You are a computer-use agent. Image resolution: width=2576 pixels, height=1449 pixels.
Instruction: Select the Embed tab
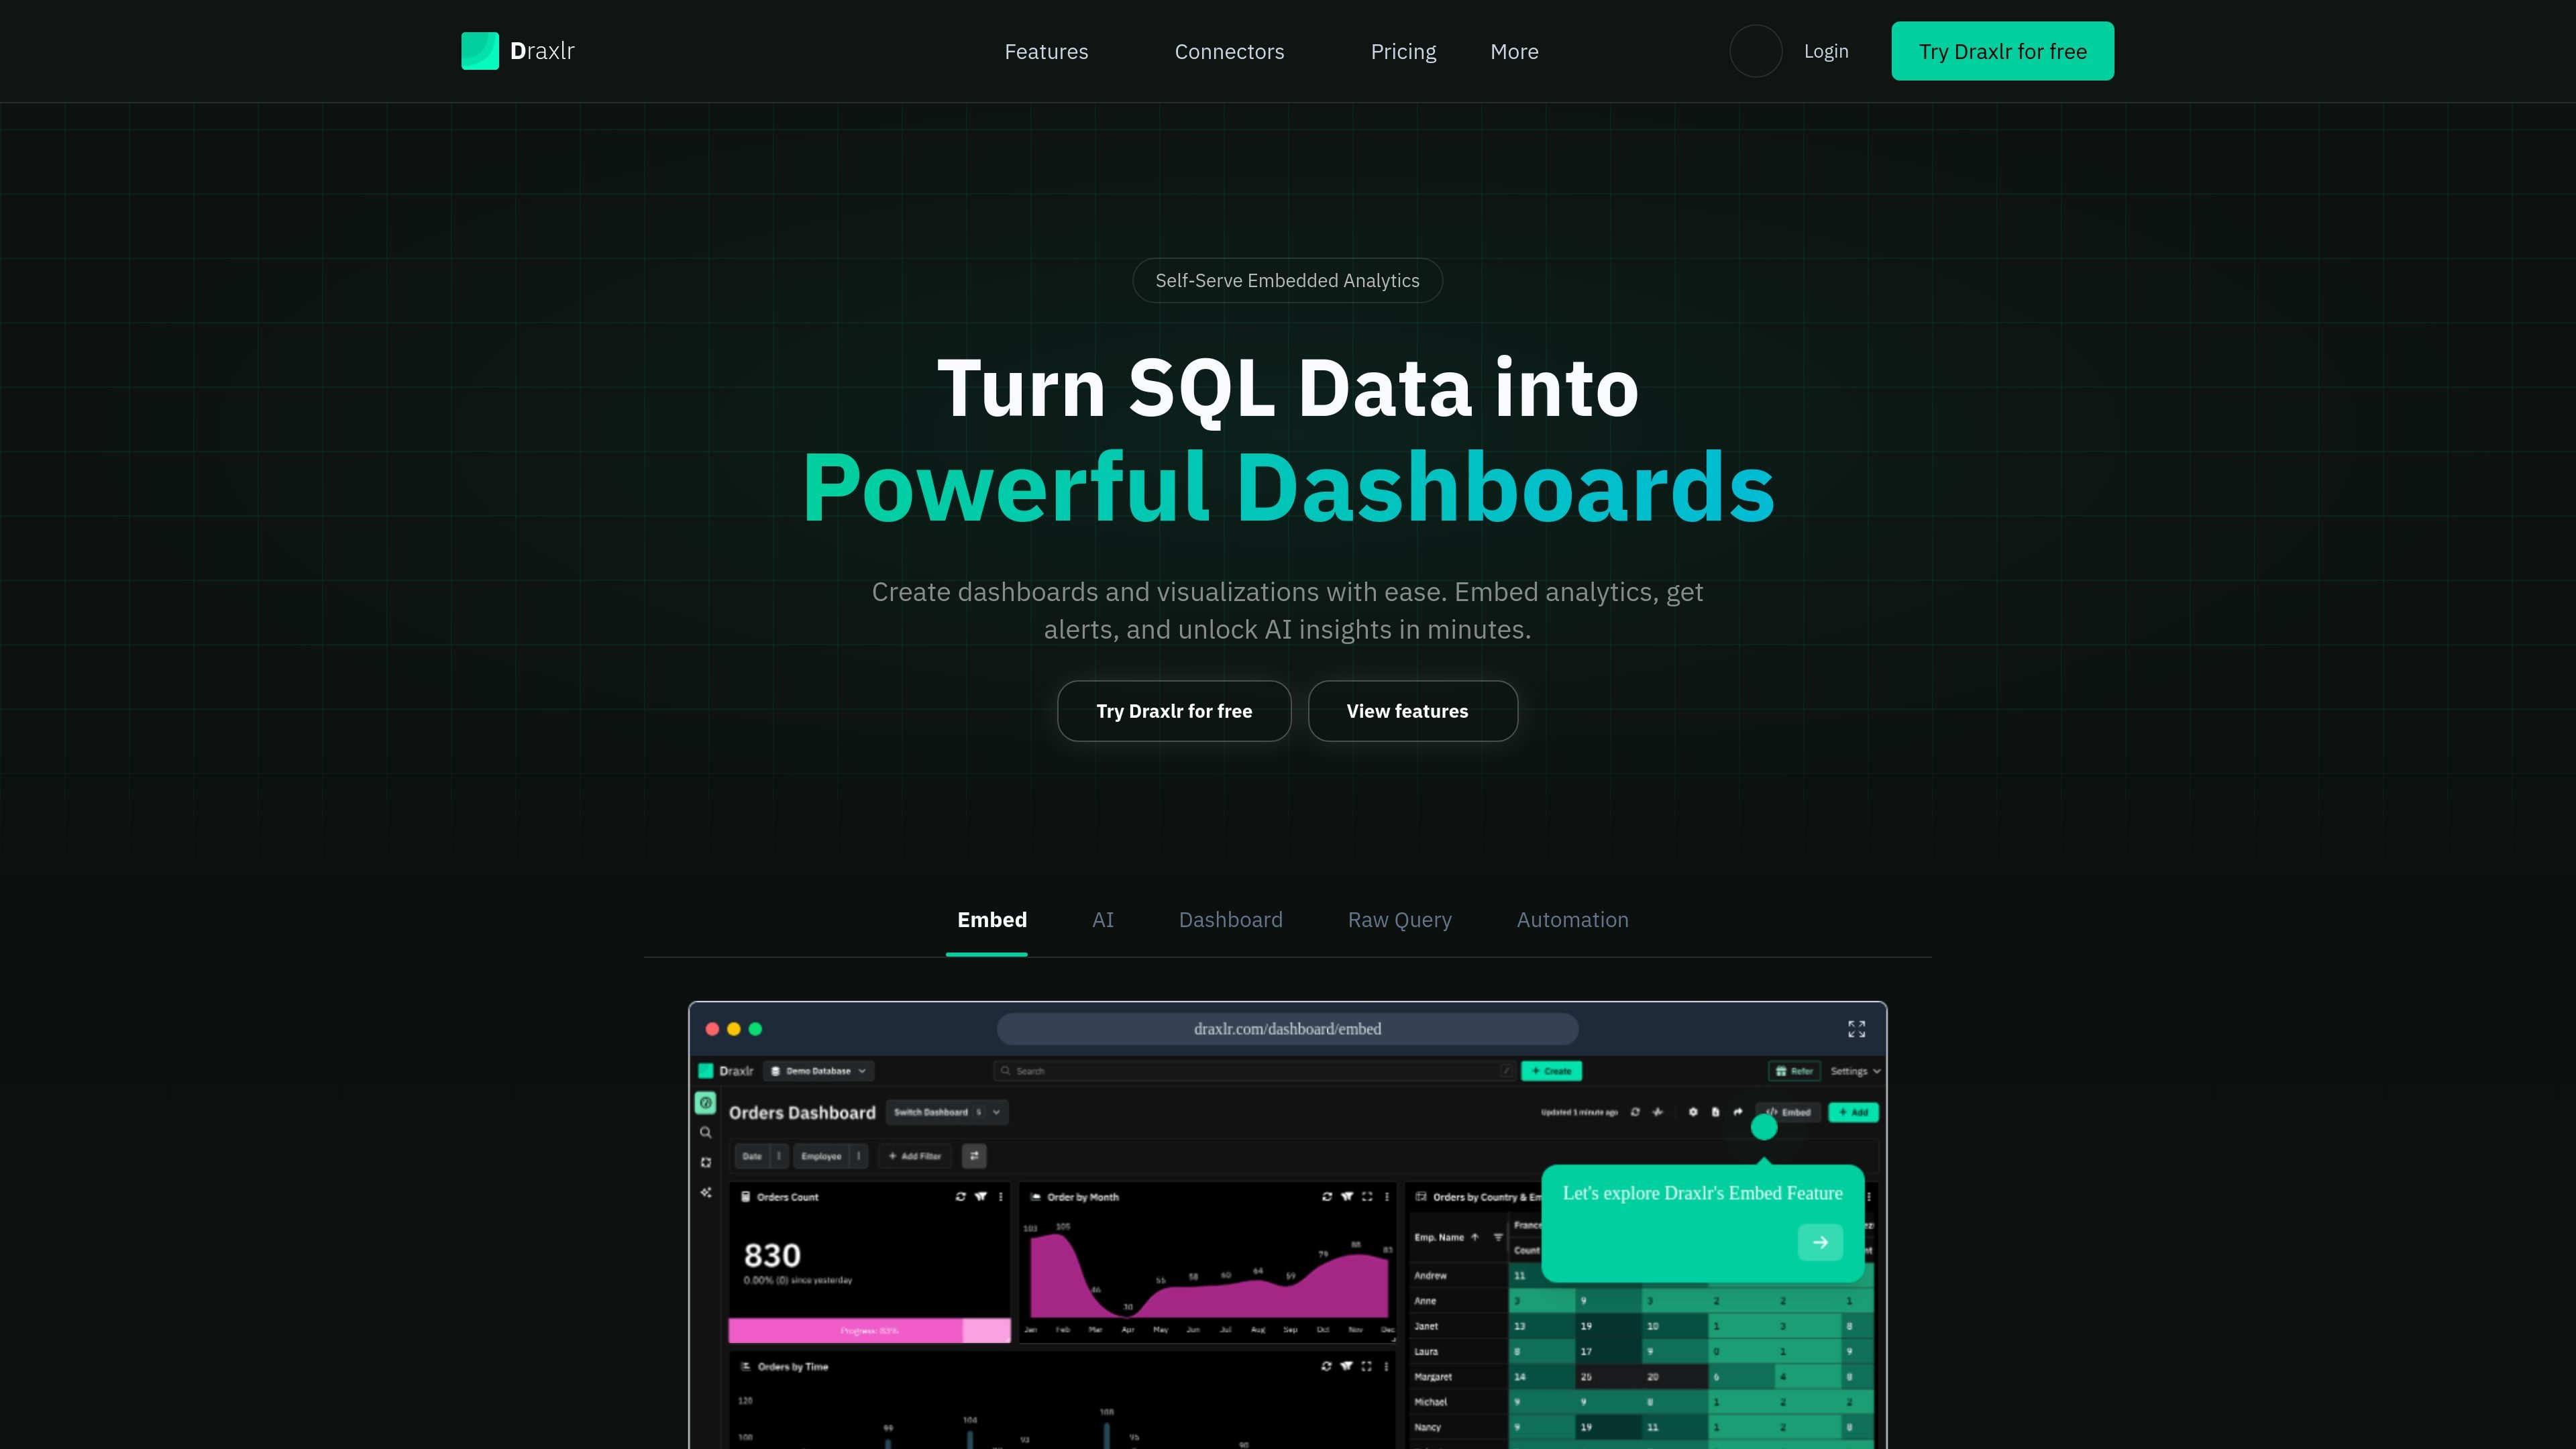pyautogui.click(x=991, y=920)
